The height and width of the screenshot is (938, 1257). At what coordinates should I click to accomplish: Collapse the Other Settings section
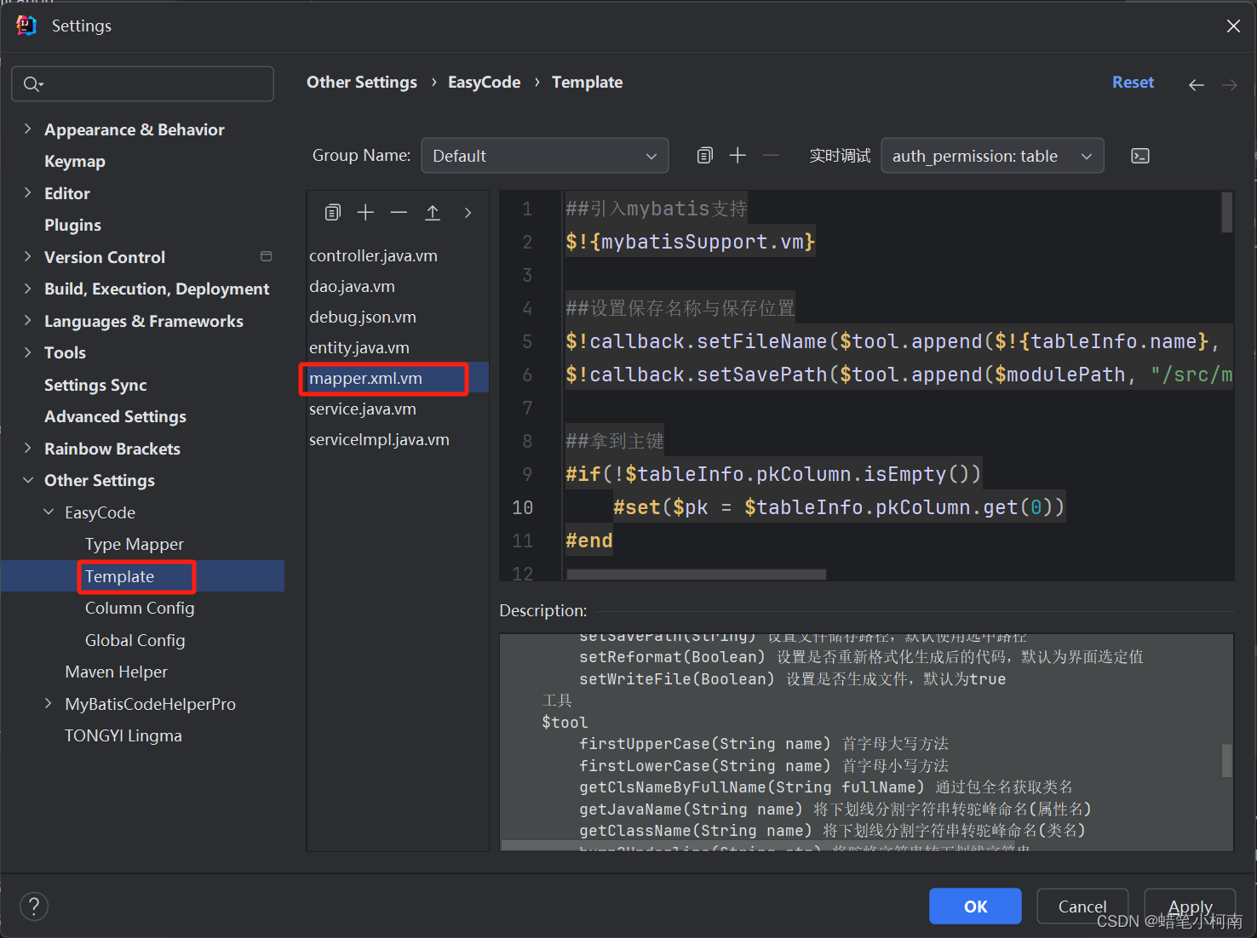point(27,480)
